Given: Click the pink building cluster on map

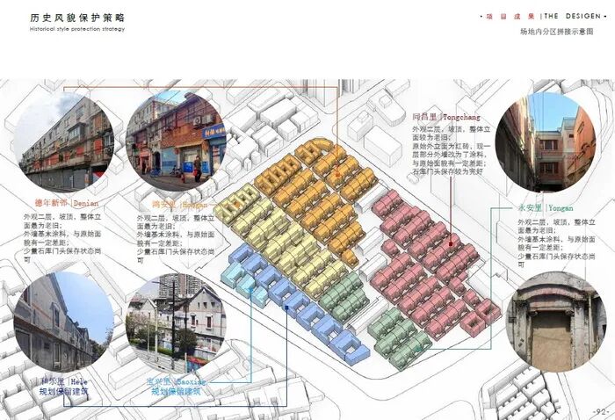Looking at the screenshot, I should point(430,264).
